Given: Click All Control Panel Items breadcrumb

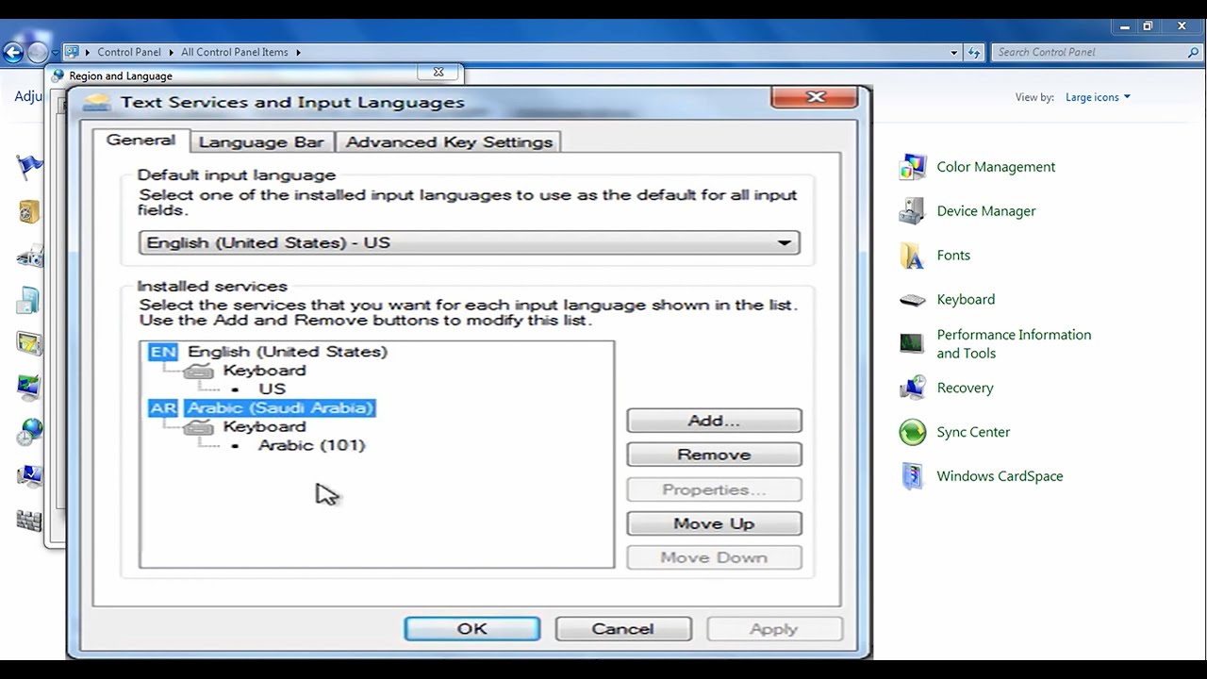Looking at the screenshot, I should (235, 53).
